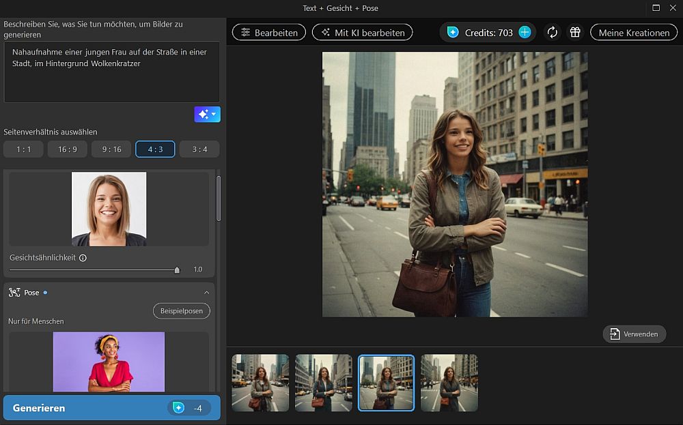
Task: Click the 1.0 similarity value
Action: click(x=198, y=269)
